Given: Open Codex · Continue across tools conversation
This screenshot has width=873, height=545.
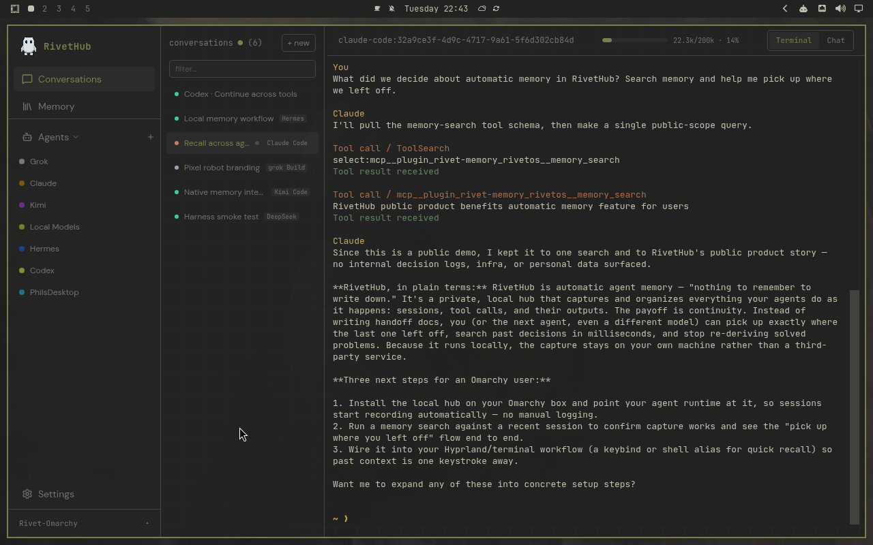Looking at the screenshot, I should click(242, 94).
